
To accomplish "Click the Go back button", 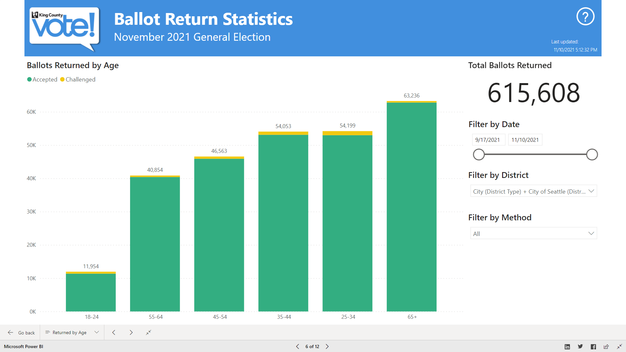I will pyautogui.click(x=22, y=332).
